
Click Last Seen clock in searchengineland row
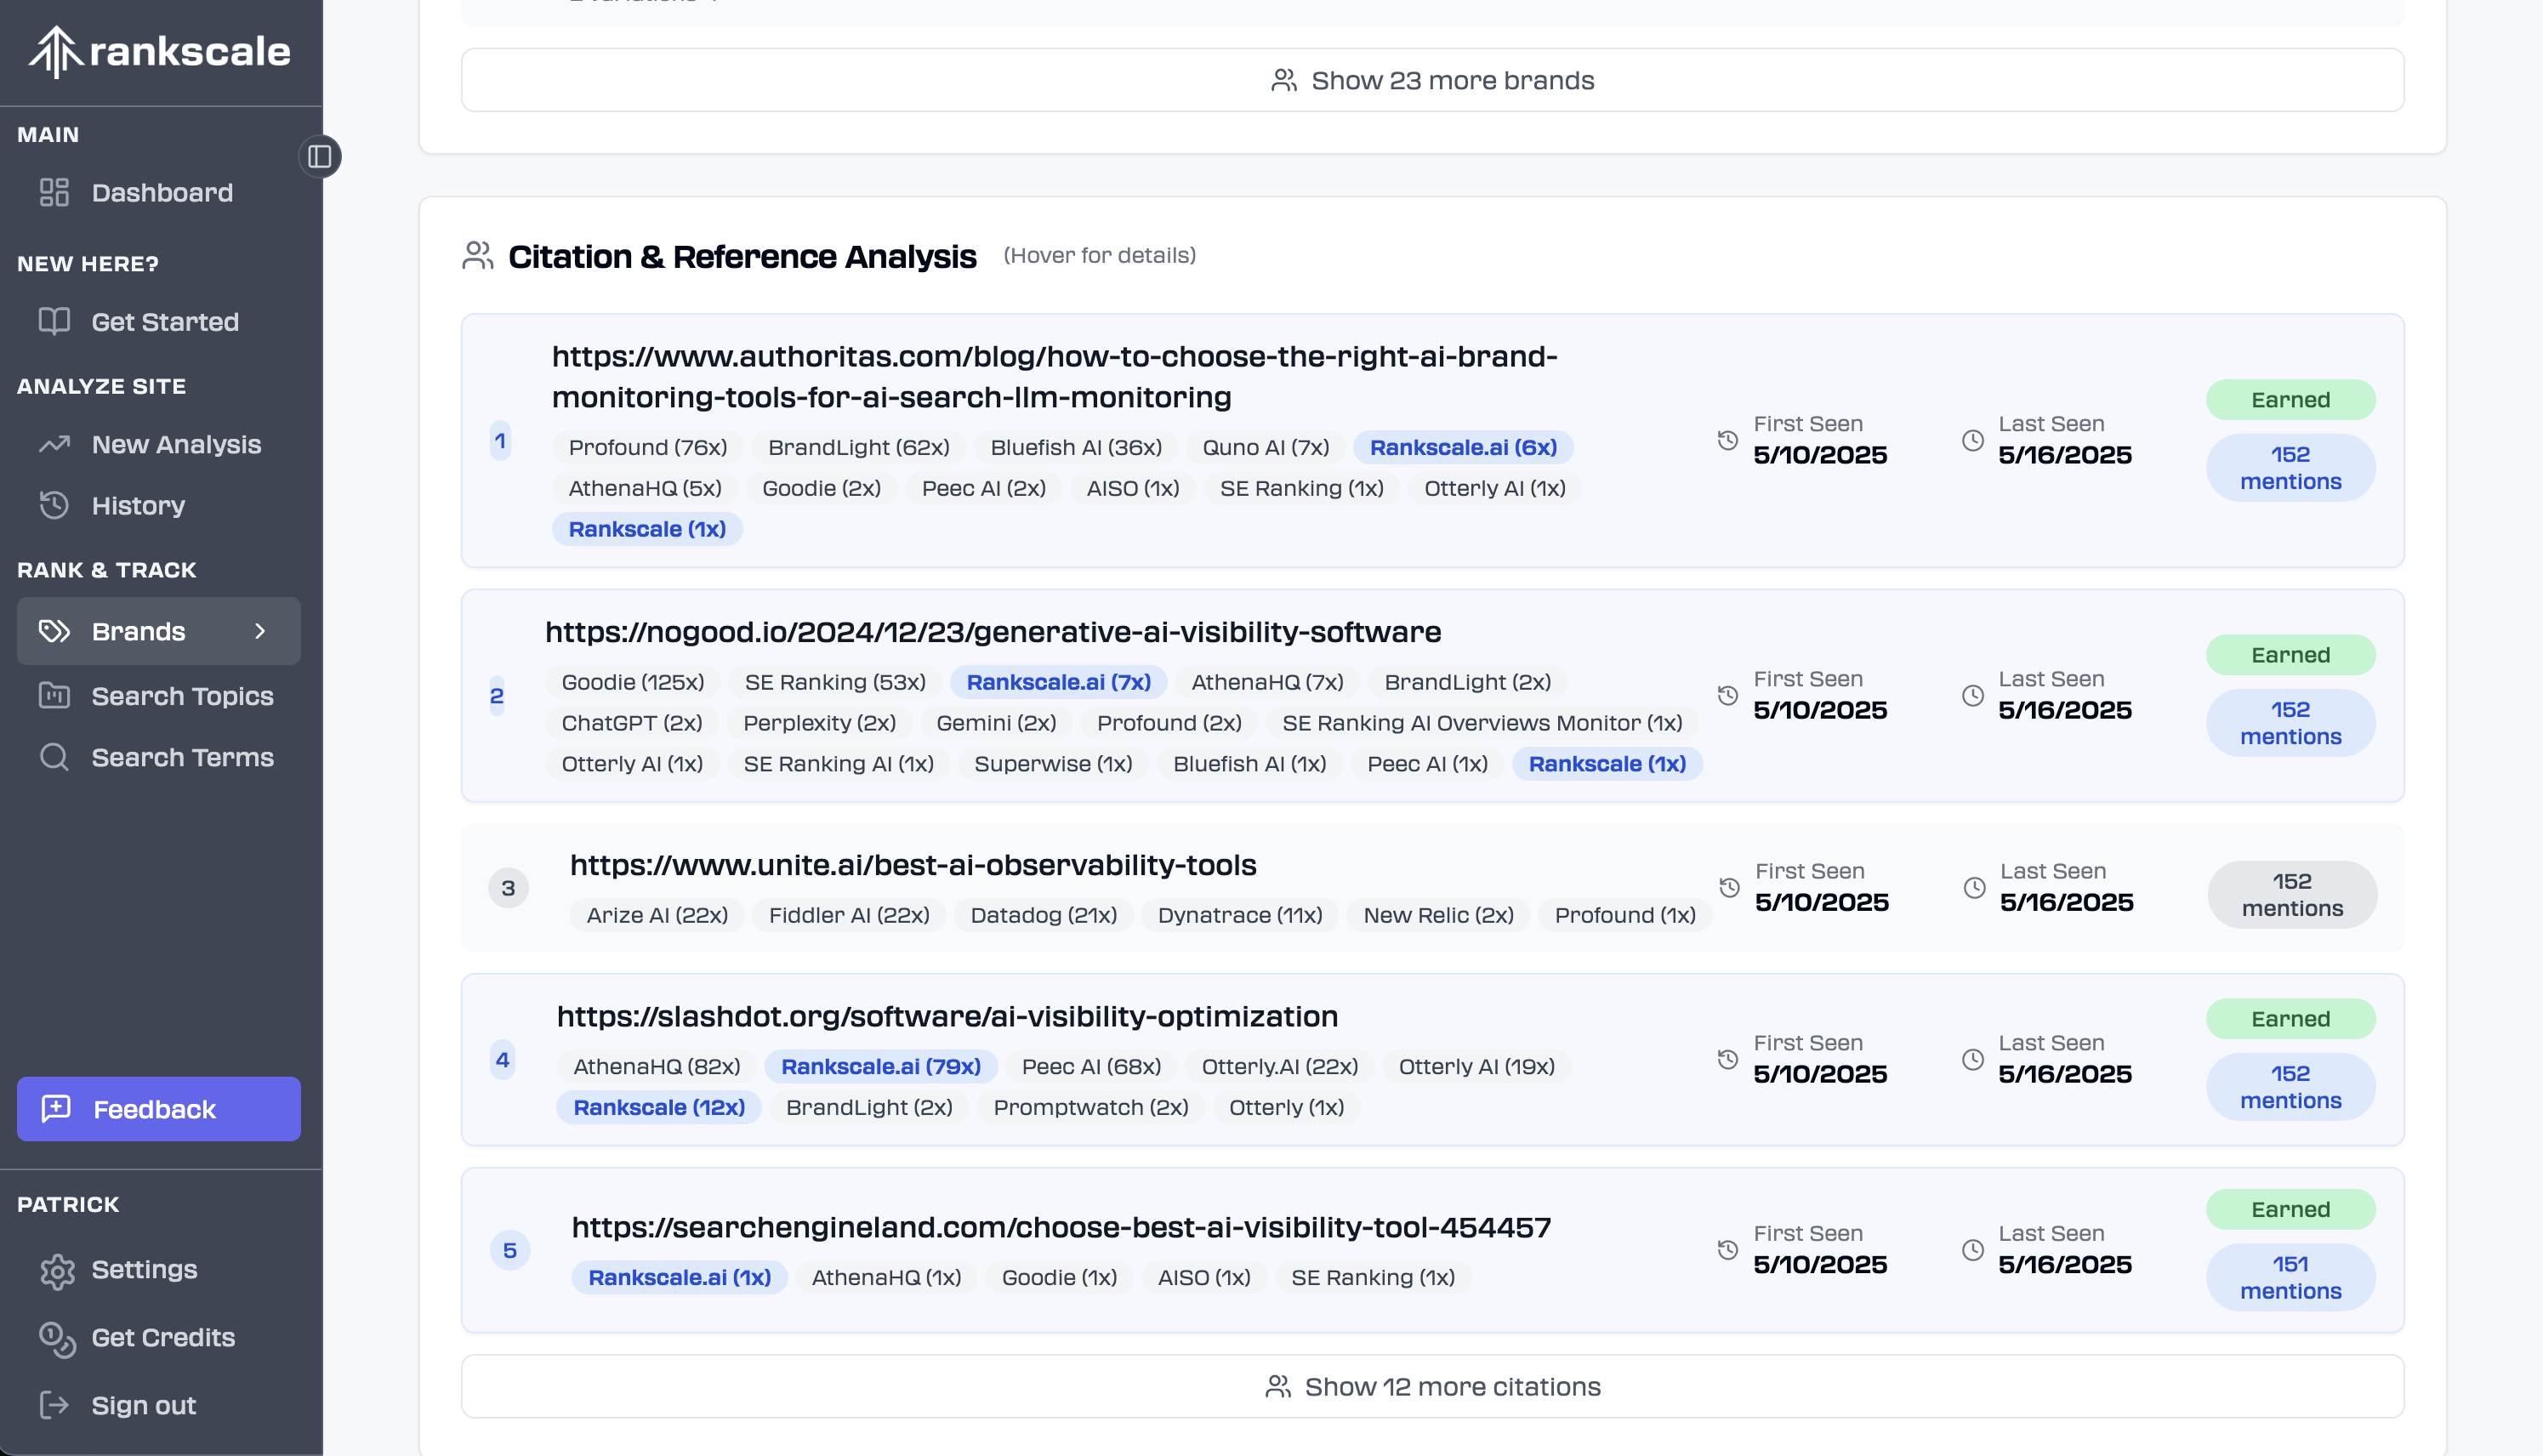[1973, 1250]
